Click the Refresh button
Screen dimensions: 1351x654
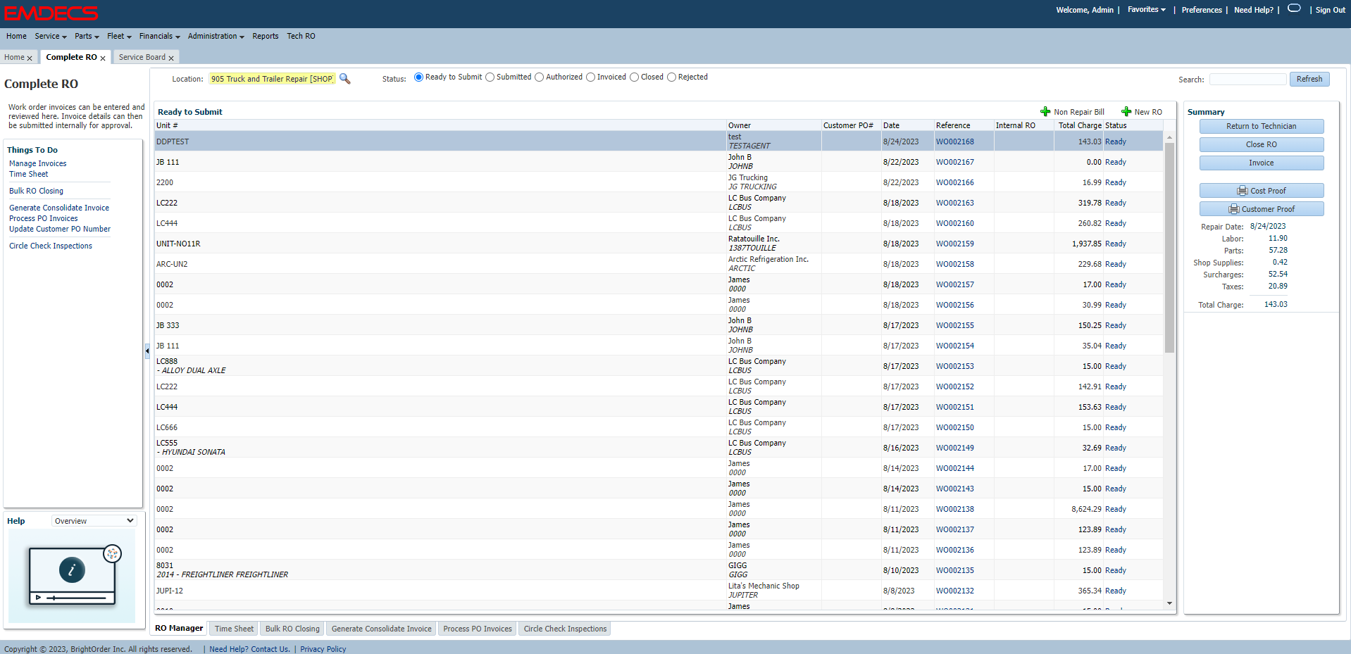click(x=1309, y=79)
